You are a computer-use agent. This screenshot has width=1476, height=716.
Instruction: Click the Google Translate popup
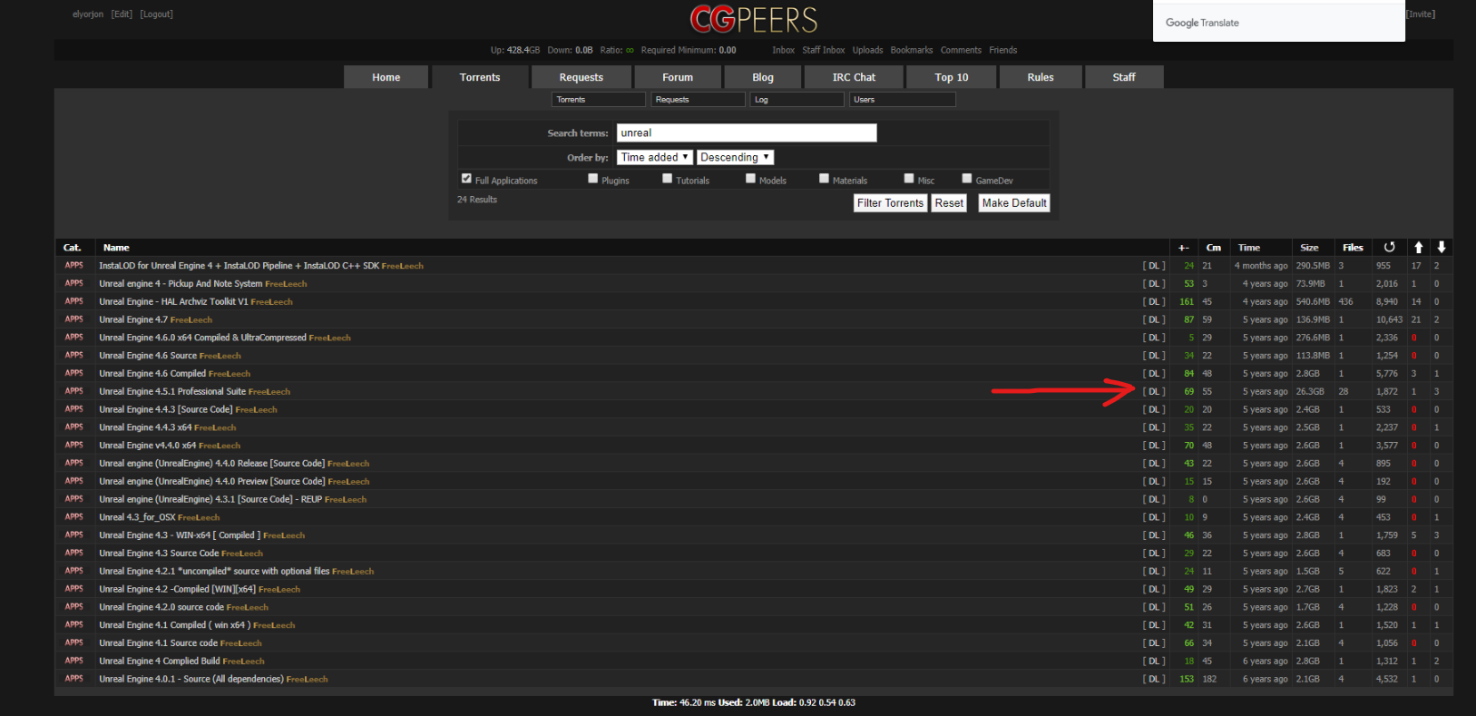[x=1279, y=21]
